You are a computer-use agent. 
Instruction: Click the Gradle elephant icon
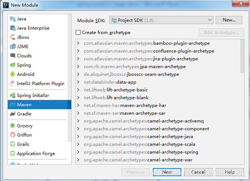13,114
